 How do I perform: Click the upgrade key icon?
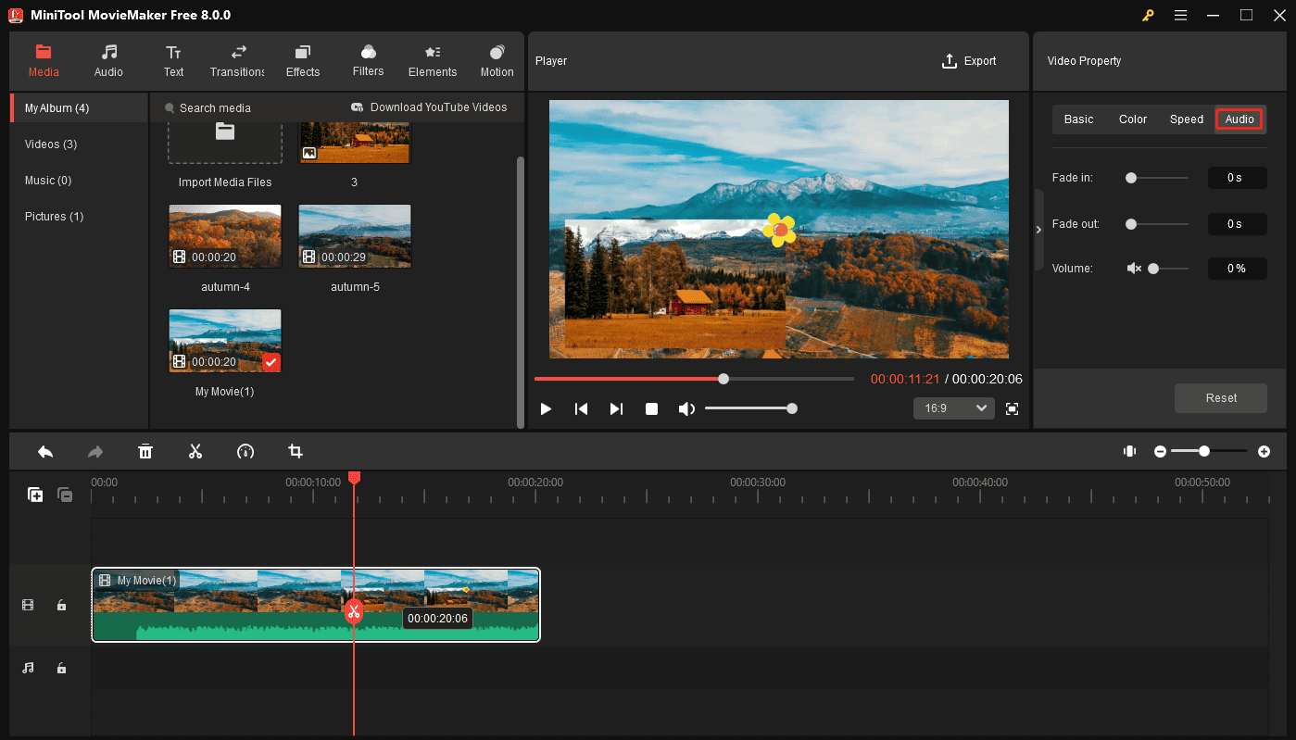1147,15
